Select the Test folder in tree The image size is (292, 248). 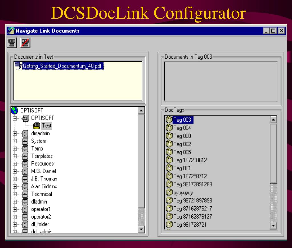pyautogui.click(x=46, y=126)
